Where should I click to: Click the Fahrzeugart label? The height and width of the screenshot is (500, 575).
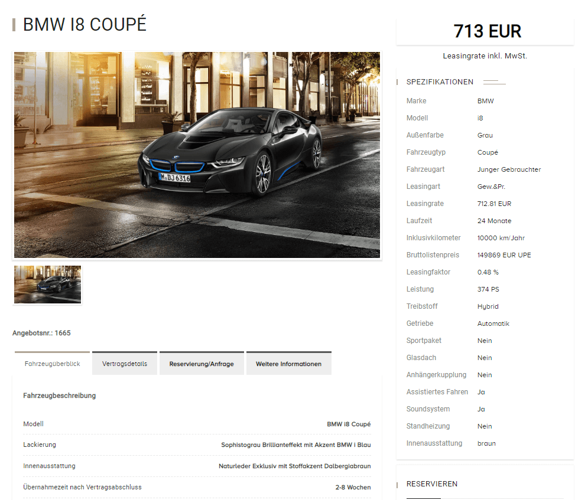pos(425,169)
